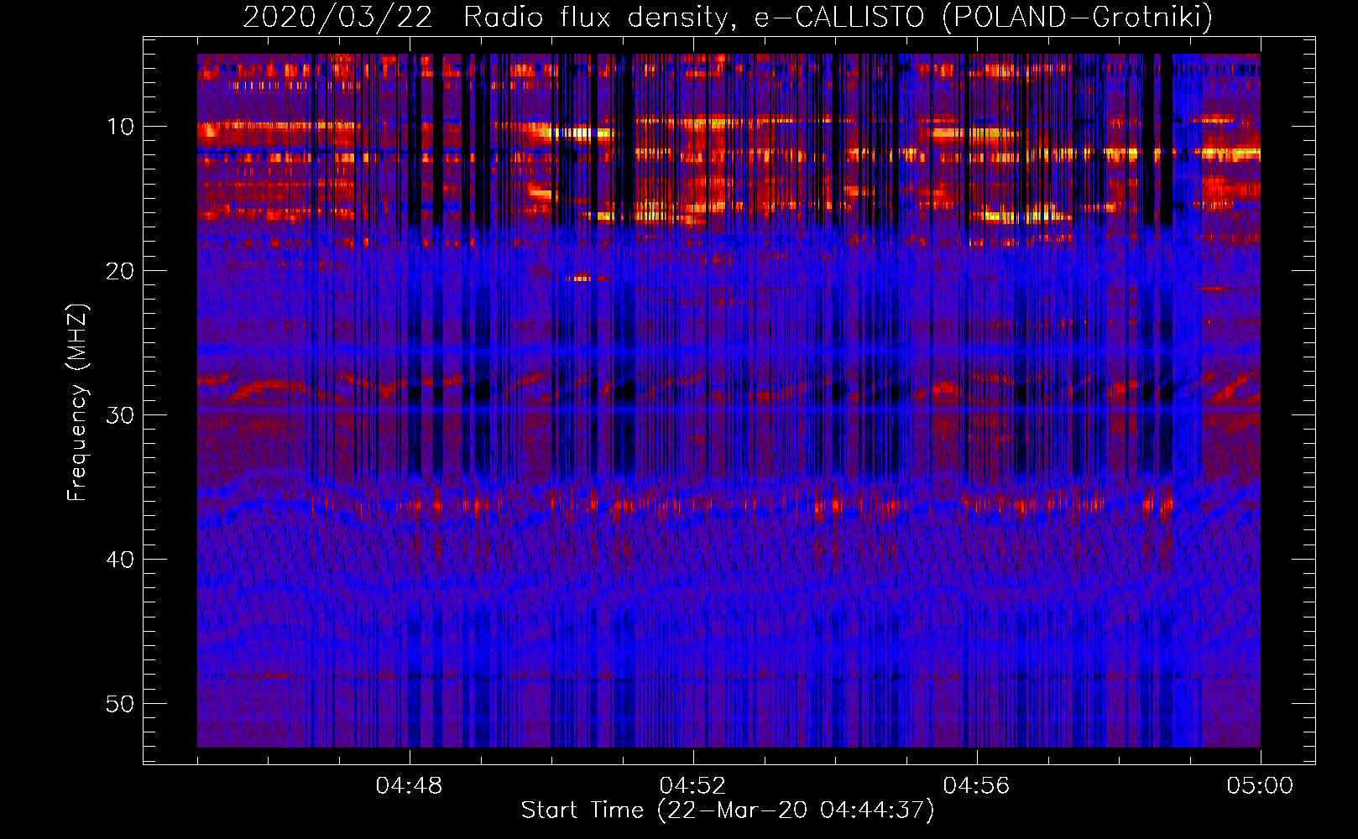Viewport: 1358px width, 839px height.
Task: Click the 50 MHz frequency tick label
Action: pos(121,704)
